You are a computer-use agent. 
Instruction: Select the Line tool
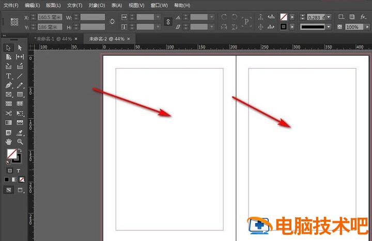(x=20, y=76)
